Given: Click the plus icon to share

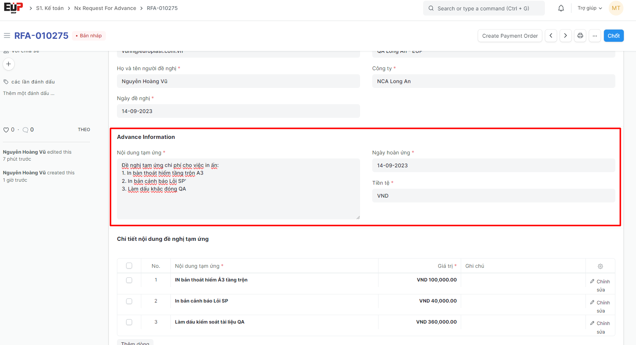Looking at the screenshot, I should click(x=8, y=64).
